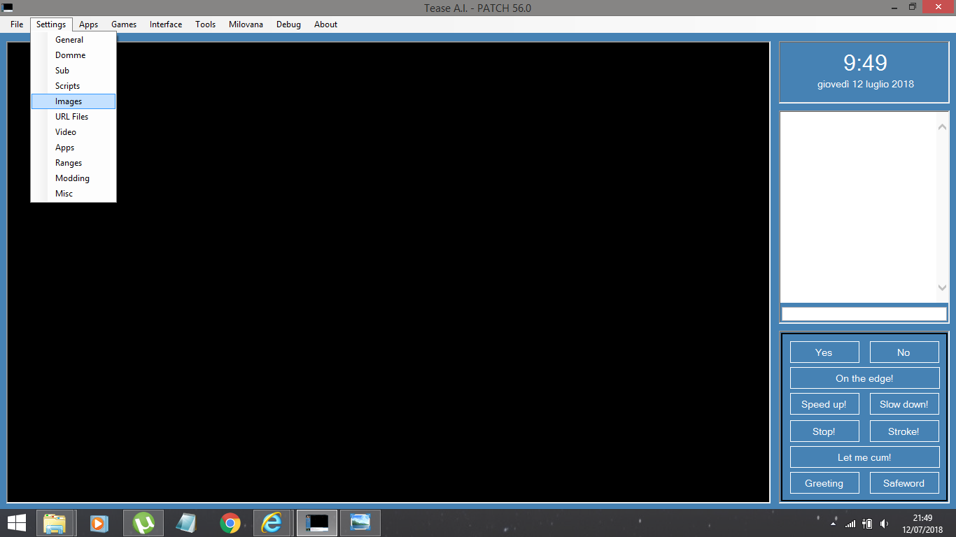
Task: Click the chat log scroll-down arrow
Action: point(942,287)
